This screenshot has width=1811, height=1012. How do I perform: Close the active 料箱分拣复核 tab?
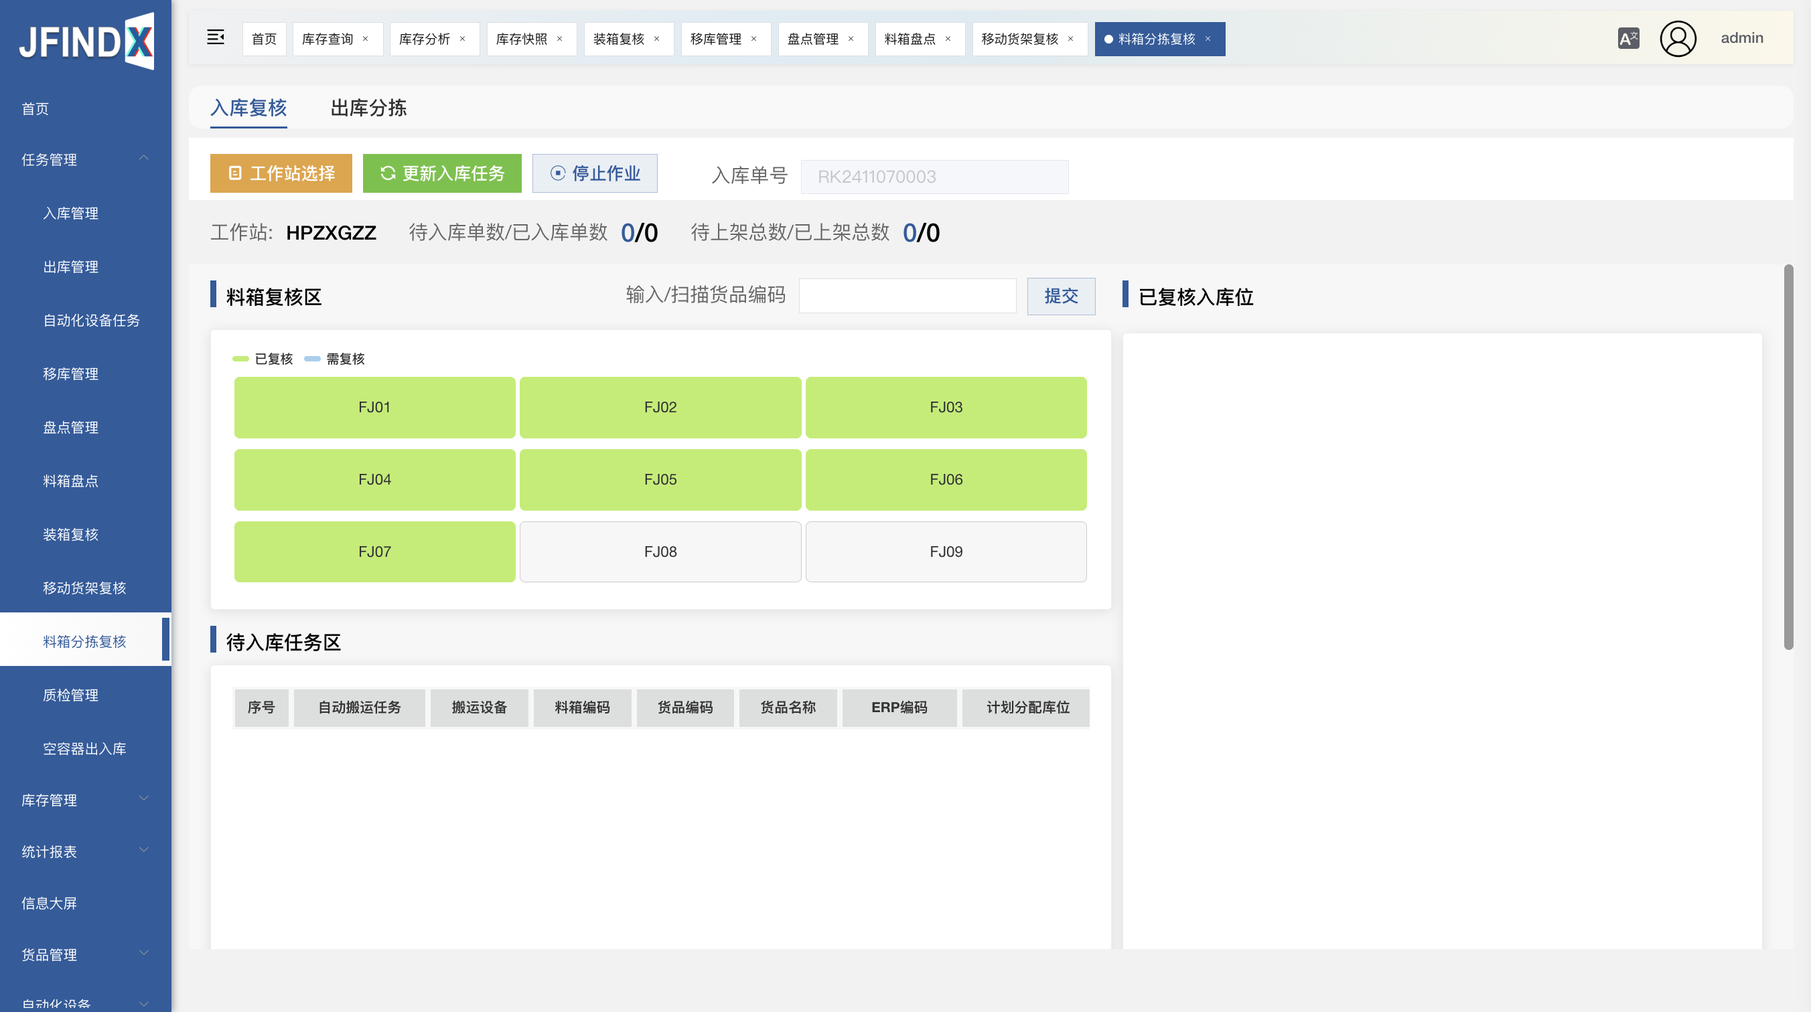coord(1208,39)
